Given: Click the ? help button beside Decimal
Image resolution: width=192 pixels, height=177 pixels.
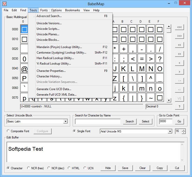Looking at the screenshot, I should coord(179,107).
